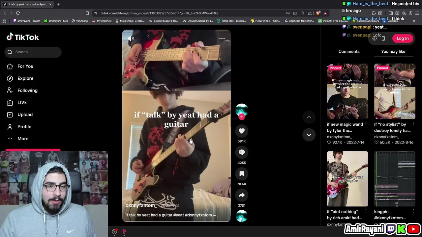Share the video with the arrow icon
The image size is (422, 237).
[x=242, y=195]
